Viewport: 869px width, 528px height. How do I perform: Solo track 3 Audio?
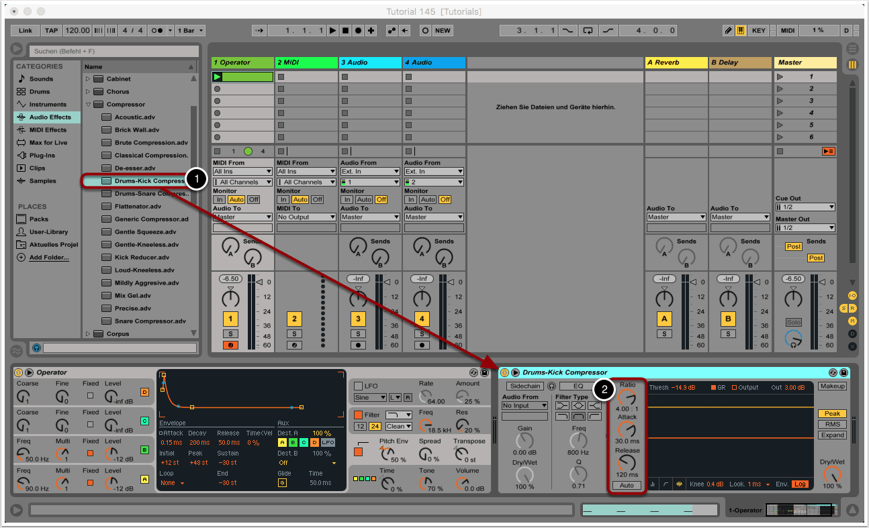pyautogui.click(x=357, y=333)
